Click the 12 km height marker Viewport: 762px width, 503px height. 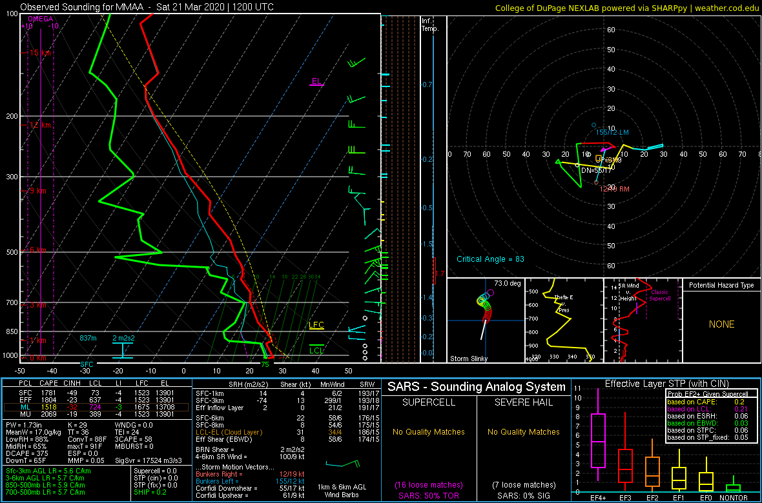[x=40, y=125]
